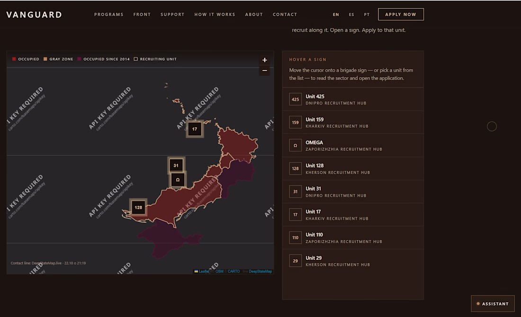Click the orange Gray Zone legend swatch
521x317 pixels.
(45, 59)
